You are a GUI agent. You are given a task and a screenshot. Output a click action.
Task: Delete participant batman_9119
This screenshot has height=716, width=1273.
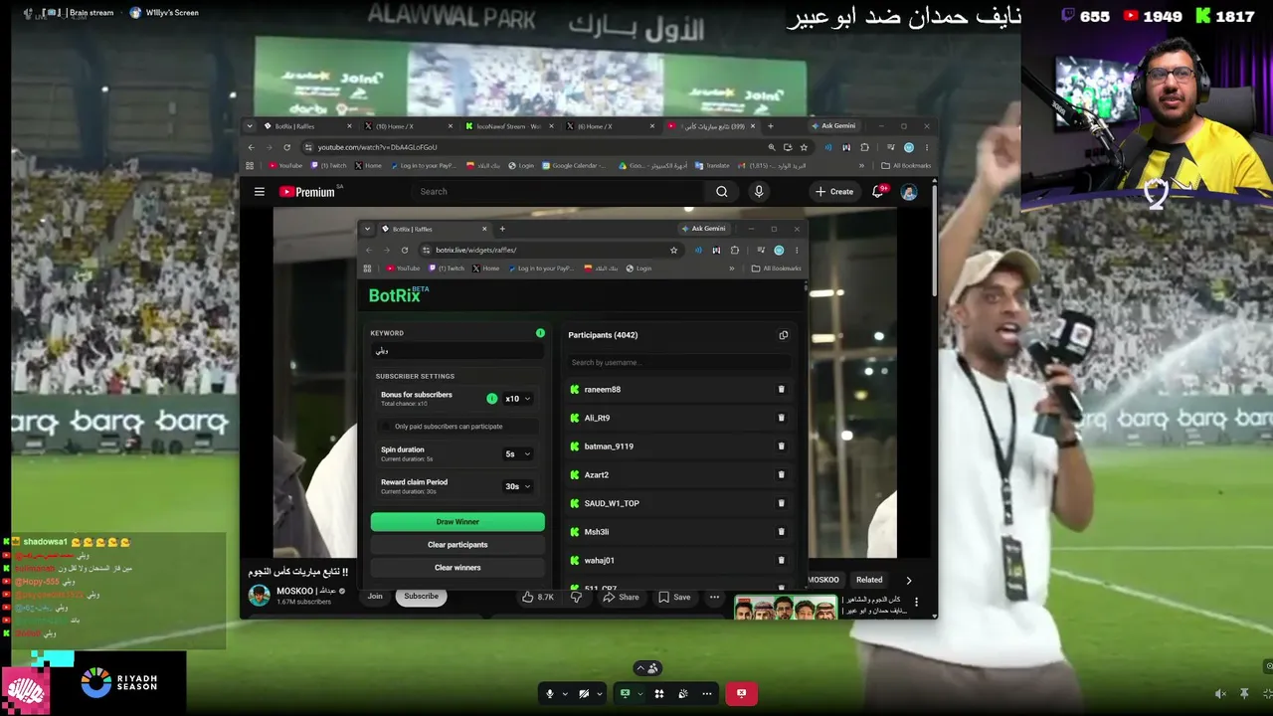pos(781,447)
